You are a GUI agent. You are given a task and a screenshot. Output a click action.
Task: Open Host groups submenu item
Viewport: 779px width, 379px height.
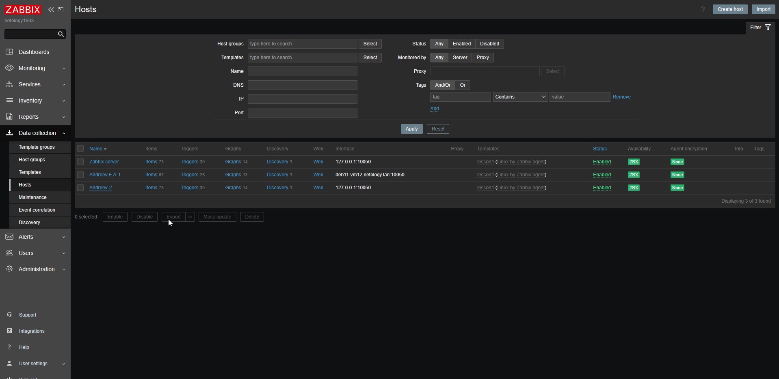[40, 160]
